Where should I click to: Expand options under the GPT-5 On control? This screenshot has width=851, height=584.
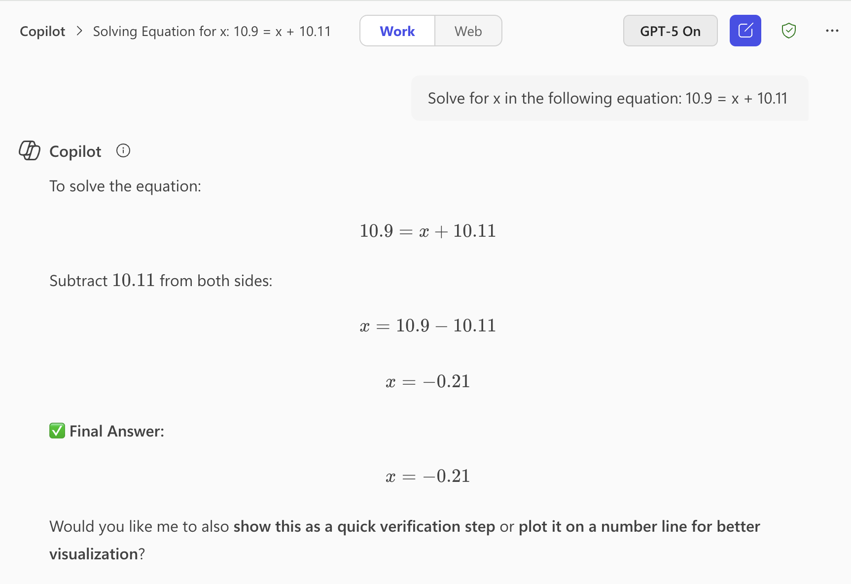point(670,31)
